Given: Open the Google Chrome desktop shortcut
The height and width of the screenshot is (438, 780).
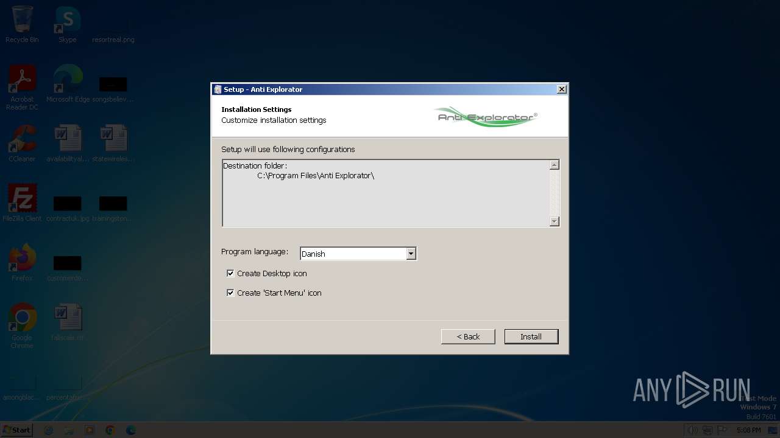Looking at the screenshot, I should coord(22,326).
